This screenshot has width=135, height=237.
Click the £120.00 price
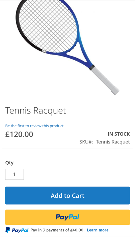point(19,134)
